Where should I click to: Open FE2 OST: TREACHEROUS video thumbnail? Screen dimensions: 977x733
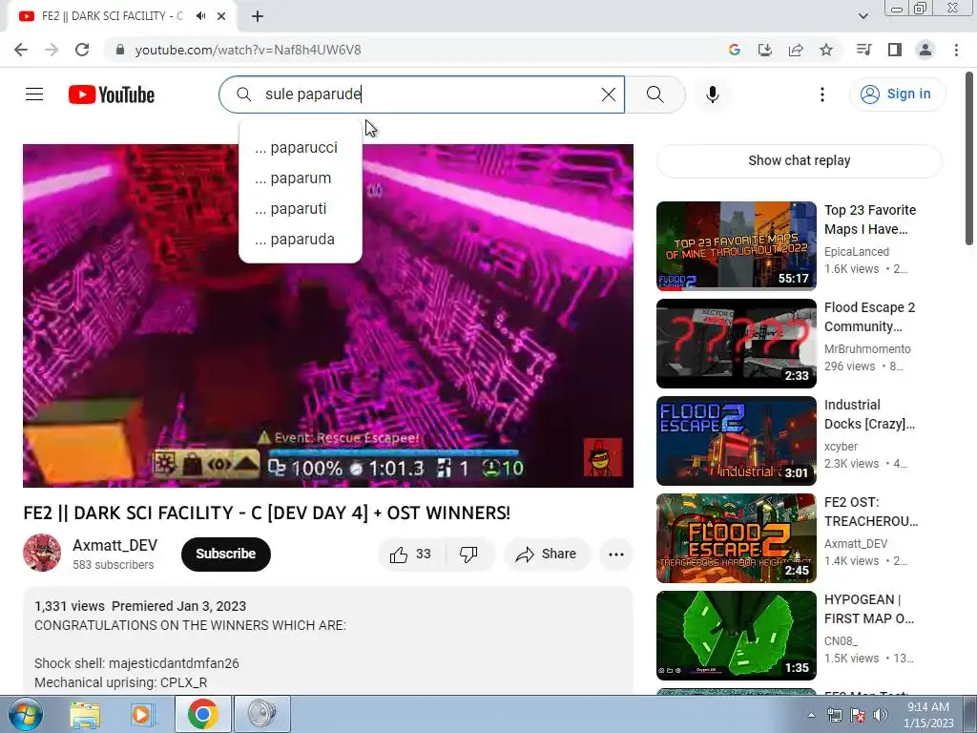click(x=736, y=538)
